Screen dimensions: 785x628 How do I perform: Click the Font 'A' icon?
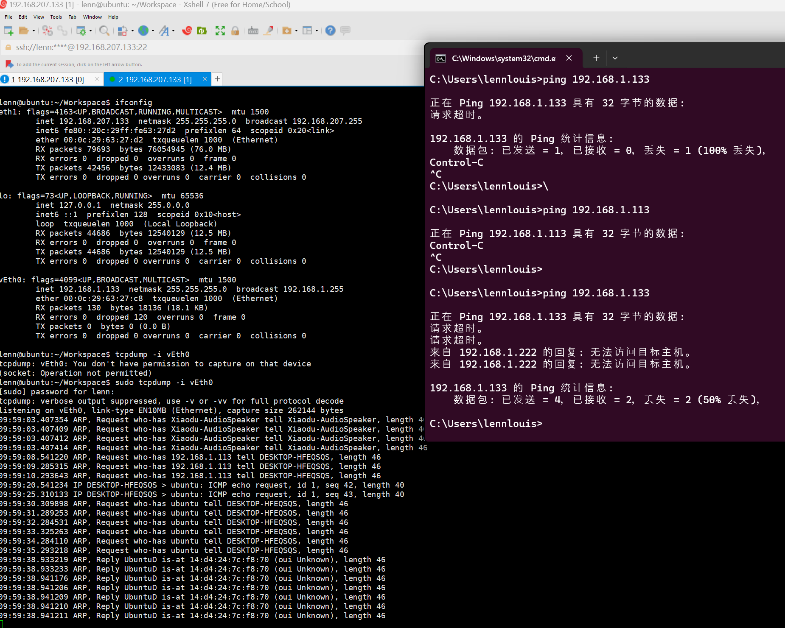pos(164,31)
